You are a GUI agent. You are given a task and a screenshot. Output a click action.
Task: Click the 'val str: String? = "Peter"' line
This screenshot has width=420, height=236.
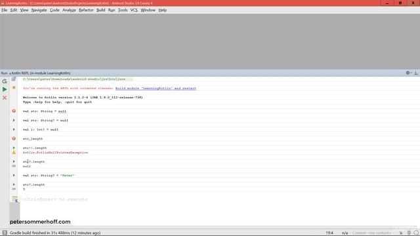coord(49,176)
